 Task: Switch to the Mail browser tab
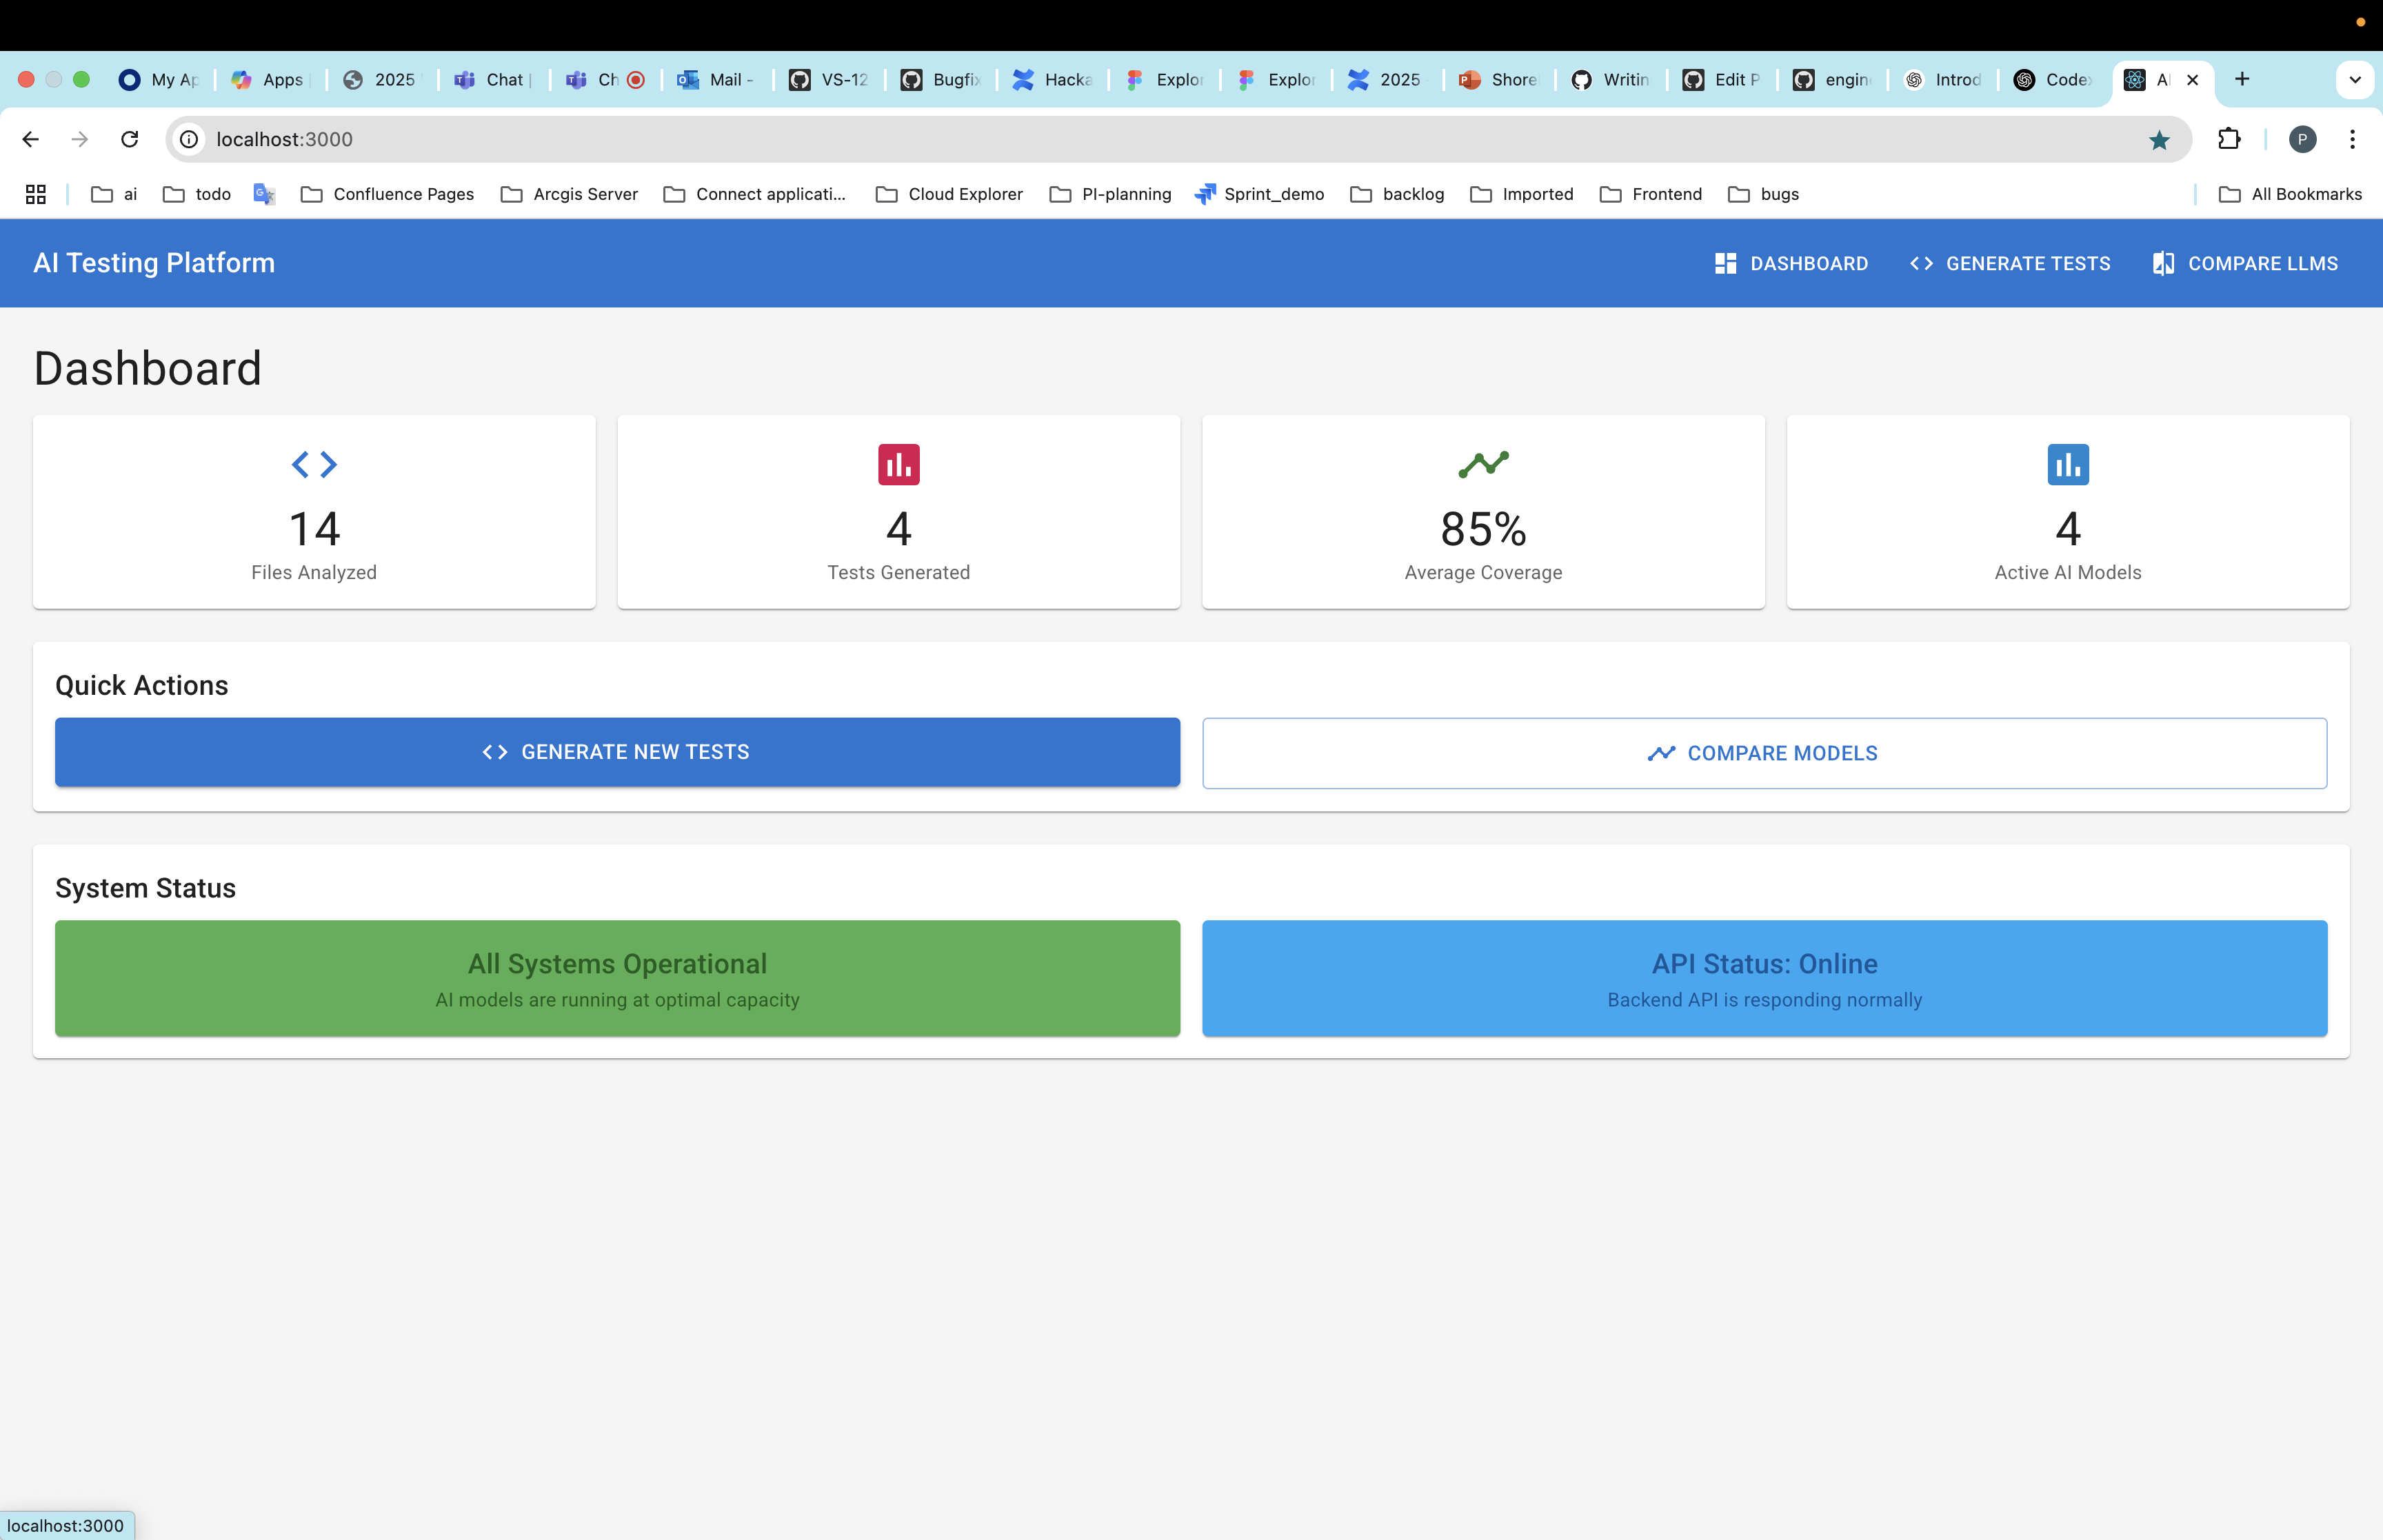pyautogui.click(x=715, y=80)
